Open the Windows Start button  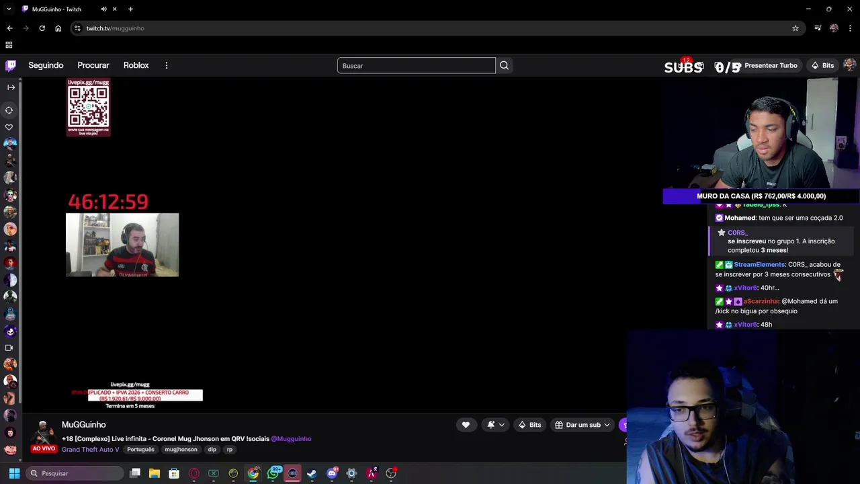click(x=14, y=473)
